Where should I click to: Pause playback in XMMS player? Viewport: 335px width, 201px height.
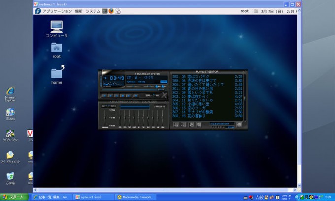[116, 95]
